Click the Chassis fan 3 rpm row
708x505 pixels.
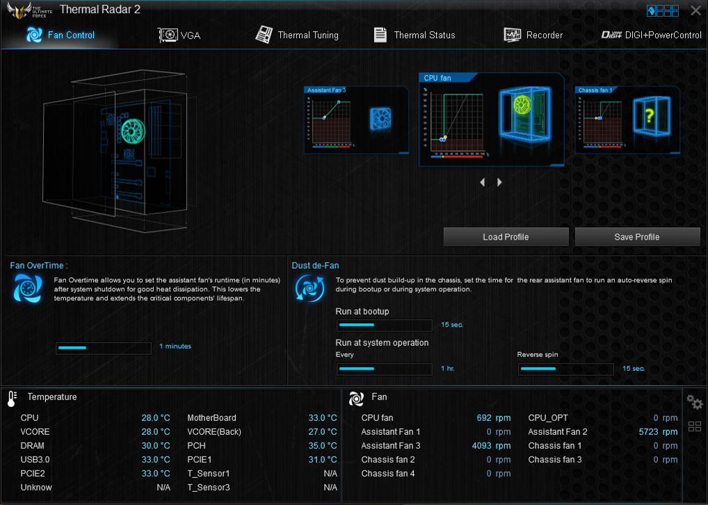(x=603, y=460)
